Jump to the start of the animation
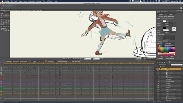Viewport: 183px width, 103px height. 64,59
